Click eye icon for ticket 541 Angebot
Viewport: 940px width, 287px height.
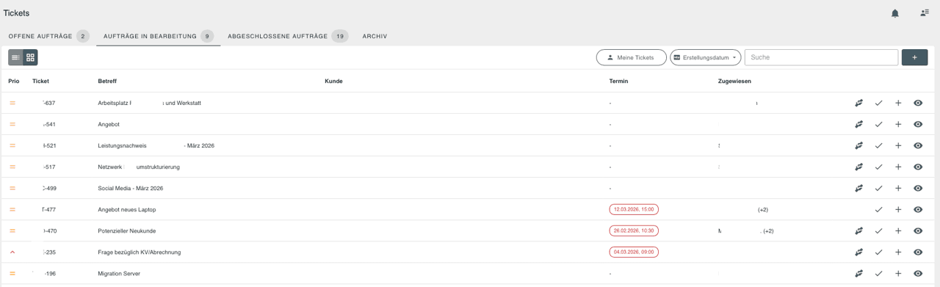918,125
